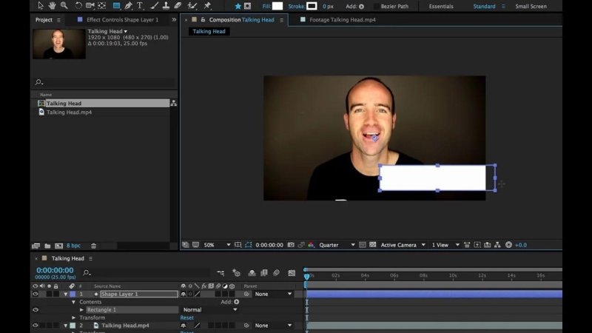Select the Hand tool

click(52, 6)
